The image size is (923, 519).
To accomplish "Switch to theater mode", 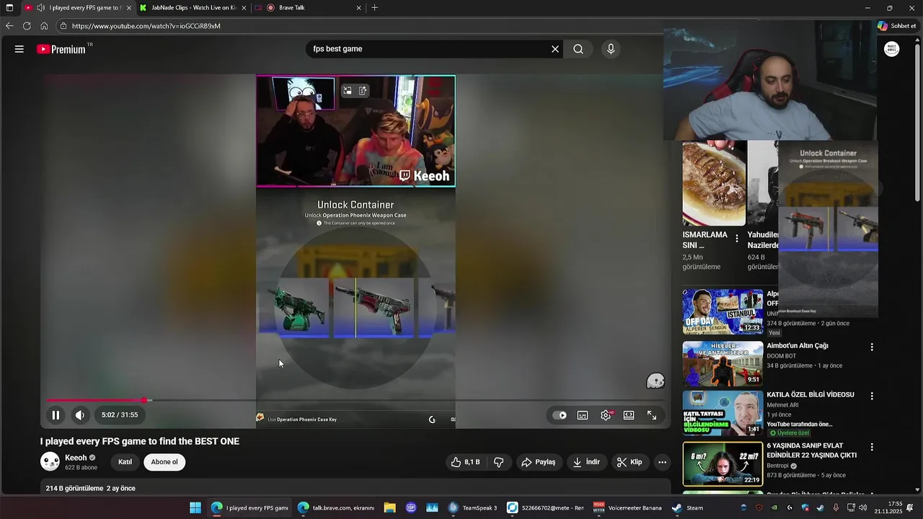I will [x=629, y=415].
